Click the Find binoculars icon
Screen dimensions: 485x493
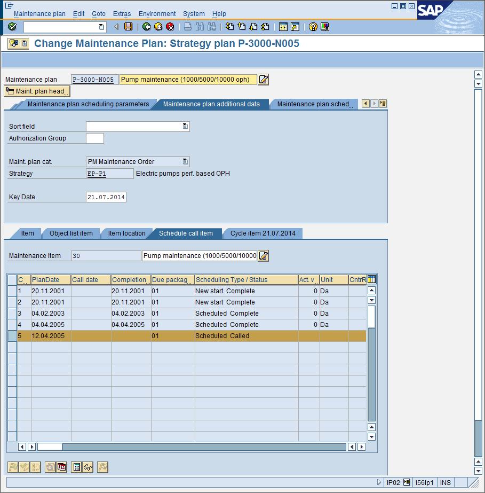200,27
